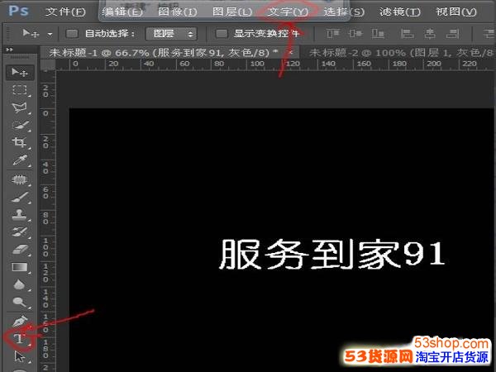This screenshot has width=496, height=372.
Task: Enable the 显示变换控件 checkbox
Action: click(222, 34)
